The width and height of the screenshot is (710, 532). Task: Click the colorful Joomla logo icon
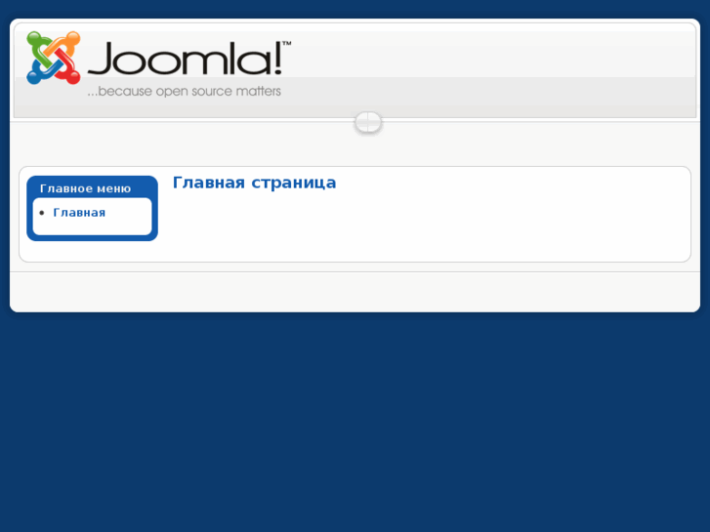[x=54, y=58]
